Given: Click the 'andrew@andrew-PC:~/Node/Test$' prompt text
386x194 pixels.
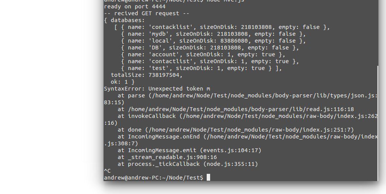Looking at the screenshot, I should pos(154,178).
